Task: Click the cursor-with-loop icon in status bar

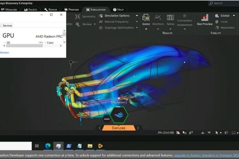Action: coord(184,133)
